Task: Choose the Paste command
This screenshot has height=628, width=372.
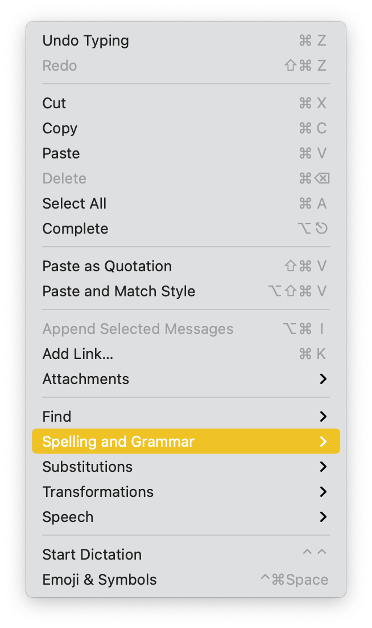Action: point(61,153)
